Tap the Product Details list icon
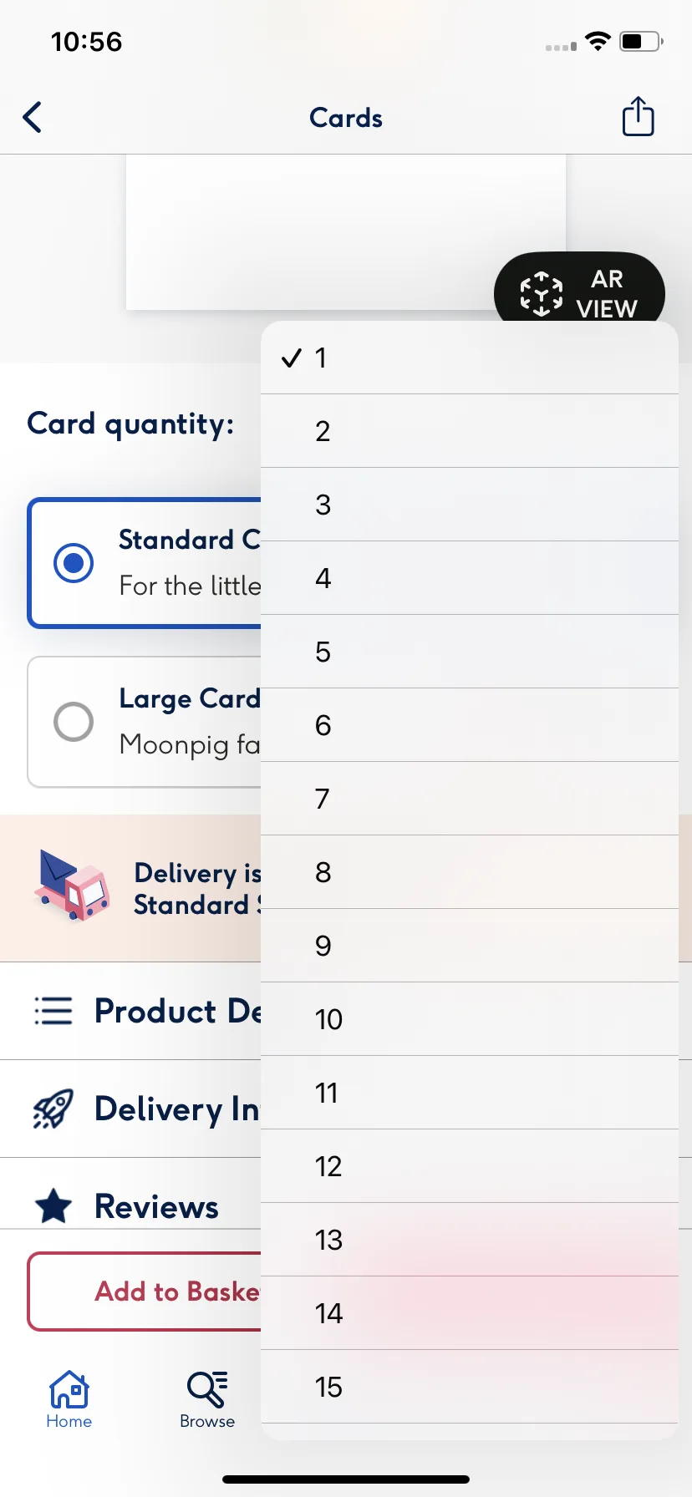Image resolution: width=692 pixels, height=1497 pixels. tap(53, 1011)
